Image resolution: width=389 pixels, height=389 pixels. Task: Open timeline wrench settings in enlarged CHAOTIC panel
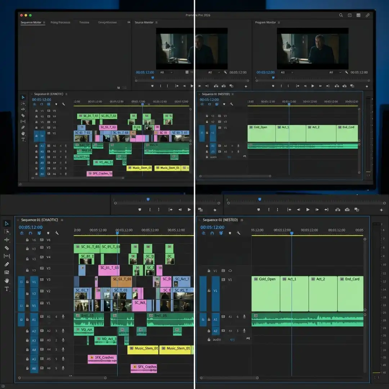point(57,233)
